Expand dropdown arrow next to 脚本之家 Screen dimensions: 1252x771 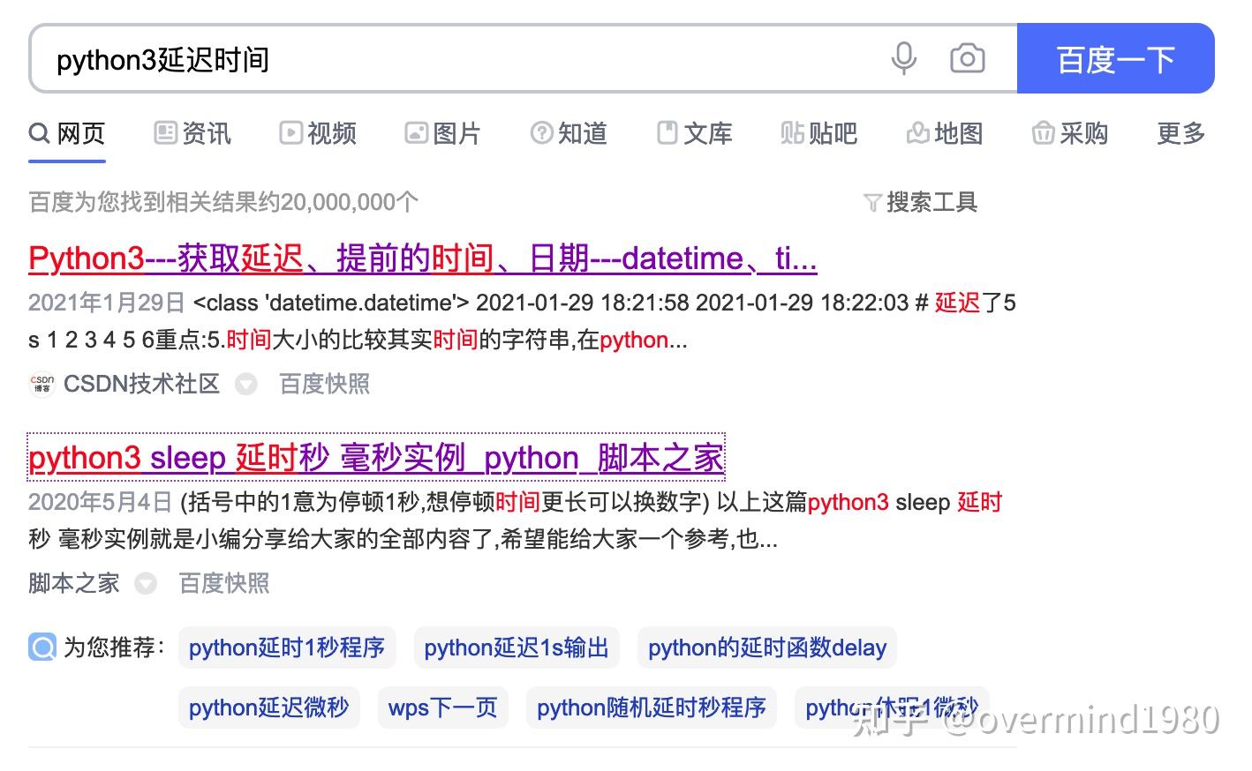click(145, 583)
